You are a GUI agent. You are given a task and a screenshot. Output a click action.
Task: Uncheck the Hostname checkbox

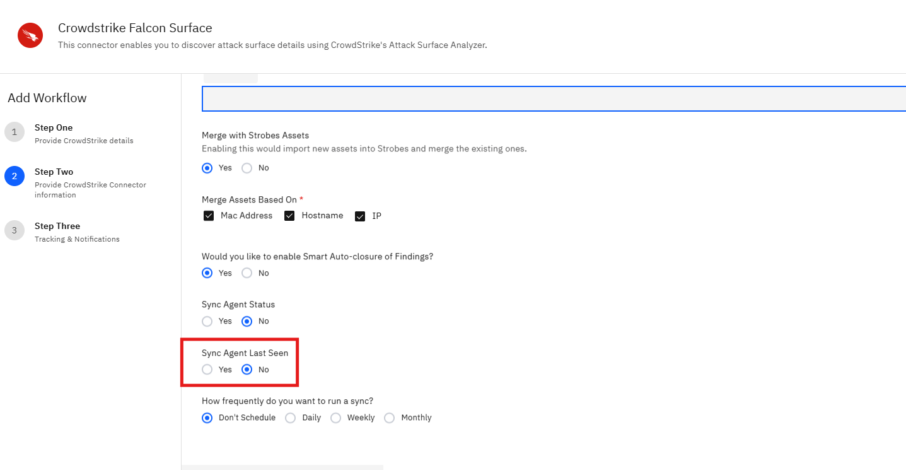pos(290,216)
